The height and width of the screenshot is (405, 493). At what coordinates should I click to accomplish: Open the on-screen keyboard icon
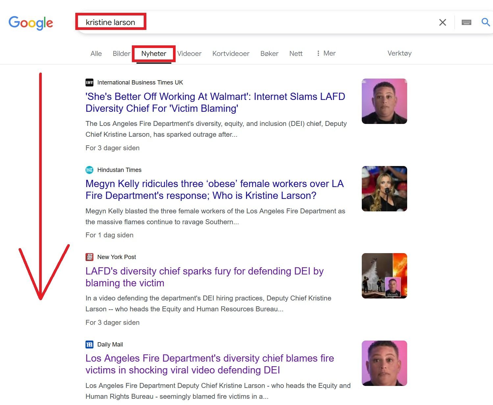click(466, 22)
